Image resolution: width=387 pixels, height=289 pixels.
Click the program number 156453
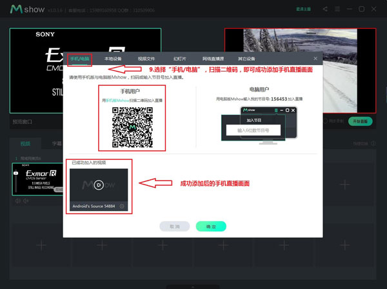tap(279, 99)
